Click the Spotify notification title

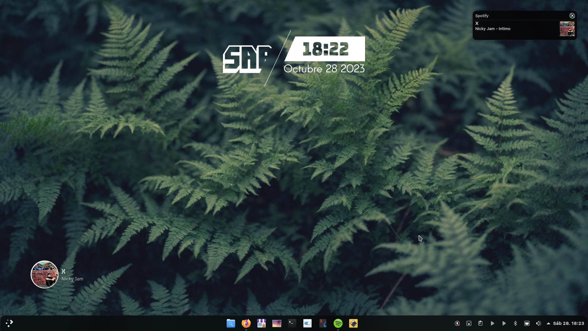(x=482, y=16)
